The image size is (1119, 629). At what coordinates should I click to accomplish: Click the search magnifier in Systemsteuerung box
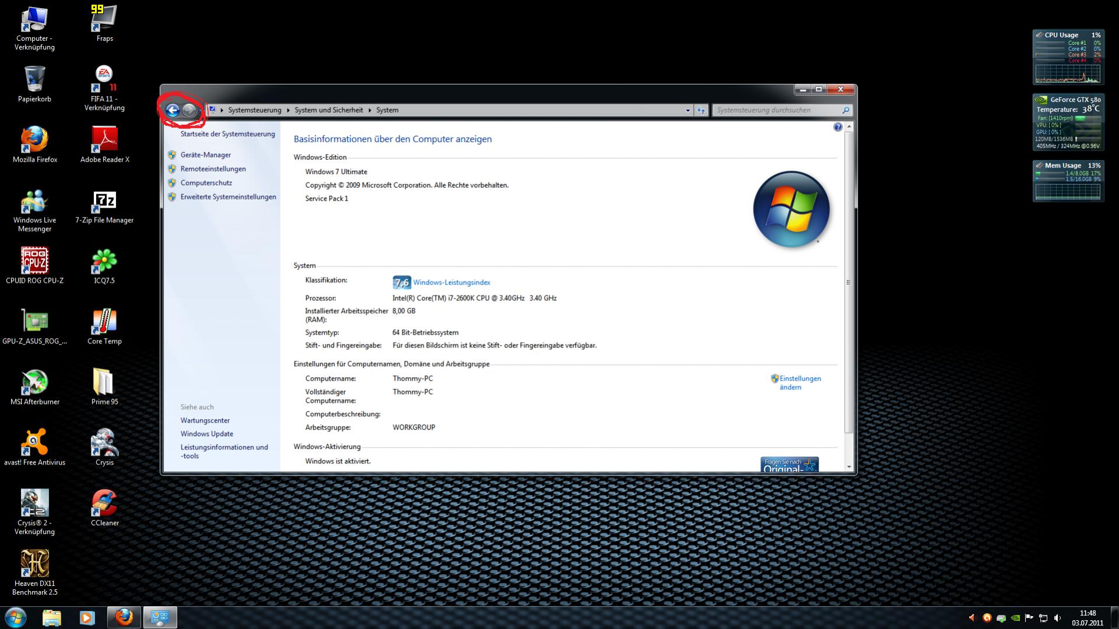pyautogui.click(x=846, y=110)
